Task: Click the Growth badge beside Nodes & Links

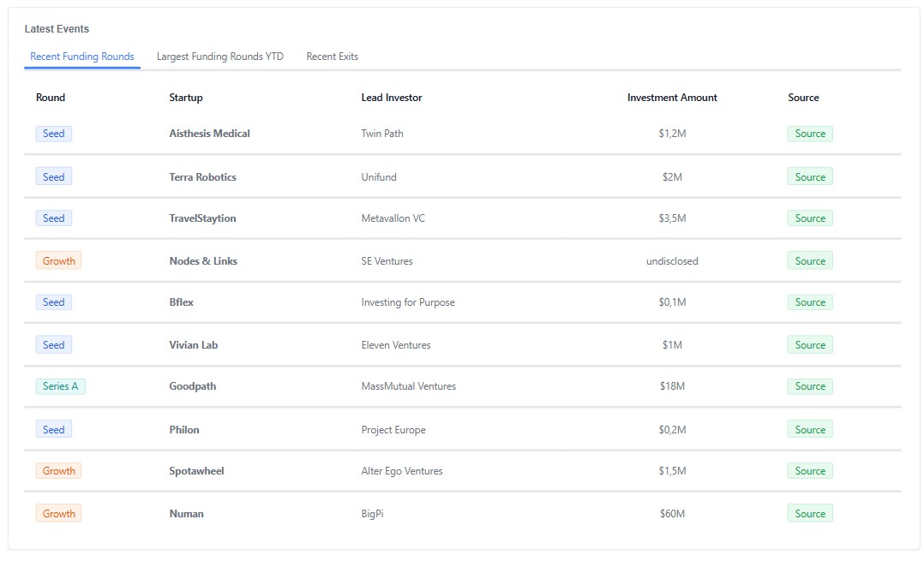Action: 58,261
